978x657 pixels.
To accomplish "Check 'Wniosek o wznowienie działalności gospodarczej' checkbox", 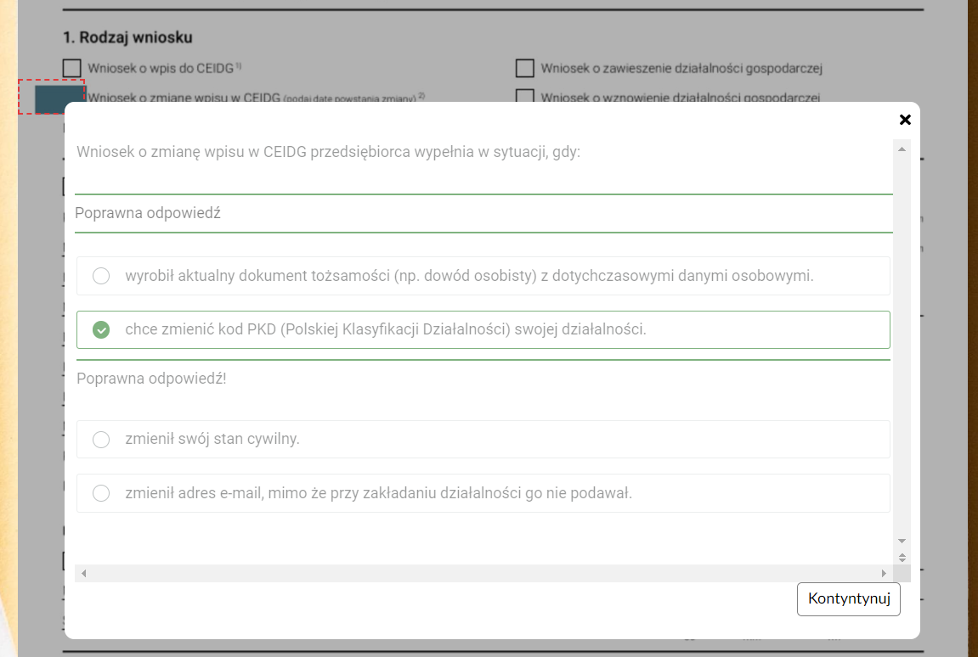I will [x=525, y=96].
